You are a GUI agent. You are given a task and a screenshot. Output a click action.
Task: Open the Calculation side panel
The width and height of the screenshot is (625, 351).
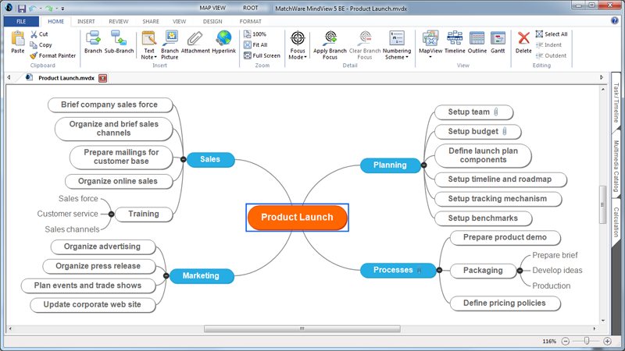click(616, 222)
